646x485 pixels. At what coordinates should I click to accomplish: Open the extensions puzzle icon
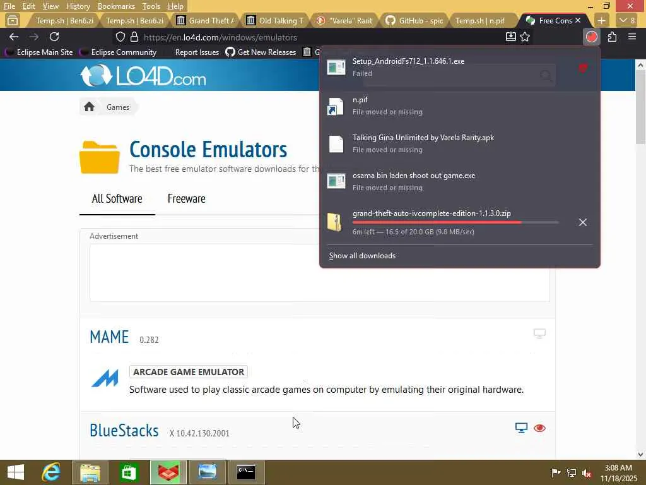click(x=612, y=37)
